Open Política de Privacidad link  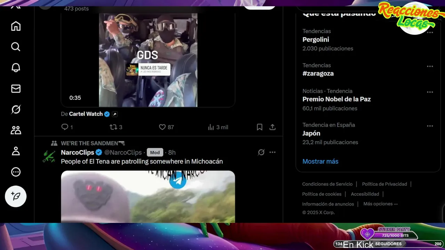[385, 184]
